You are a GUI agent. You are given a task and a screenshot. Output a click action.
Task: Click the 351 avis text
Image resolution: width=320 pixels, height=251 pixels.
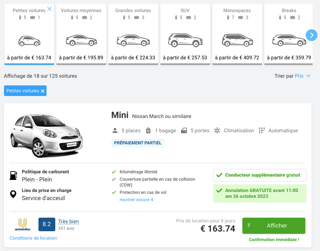tap(66, 228)
